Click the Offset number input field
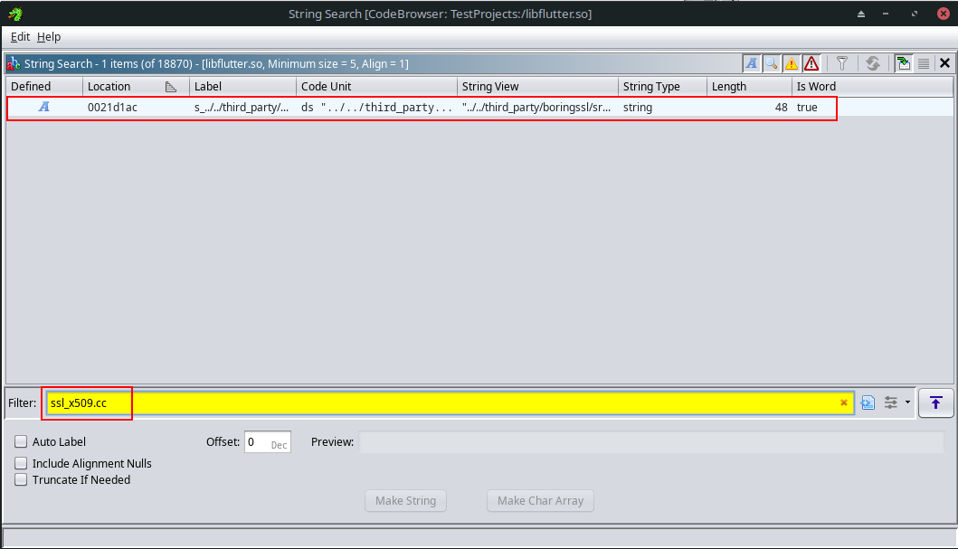958x549 pixels. [x=258, y=442]
